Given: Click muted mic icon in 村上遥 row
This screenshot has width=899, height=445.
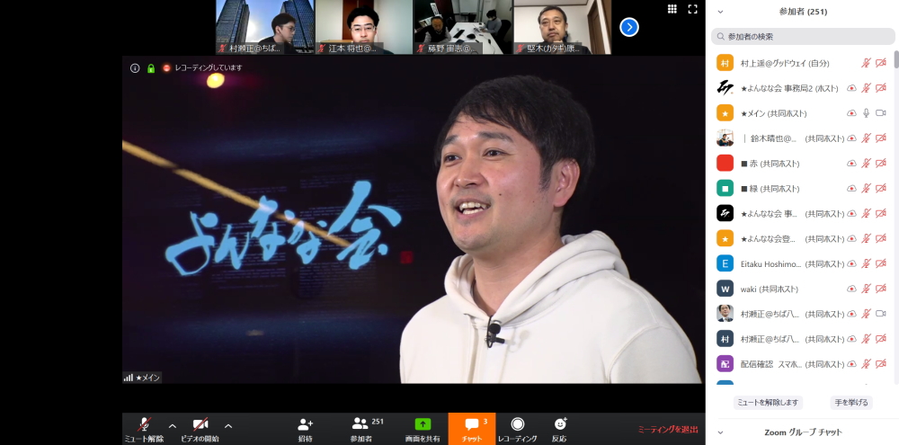Looking at the screenshot, I should [867, 63].
